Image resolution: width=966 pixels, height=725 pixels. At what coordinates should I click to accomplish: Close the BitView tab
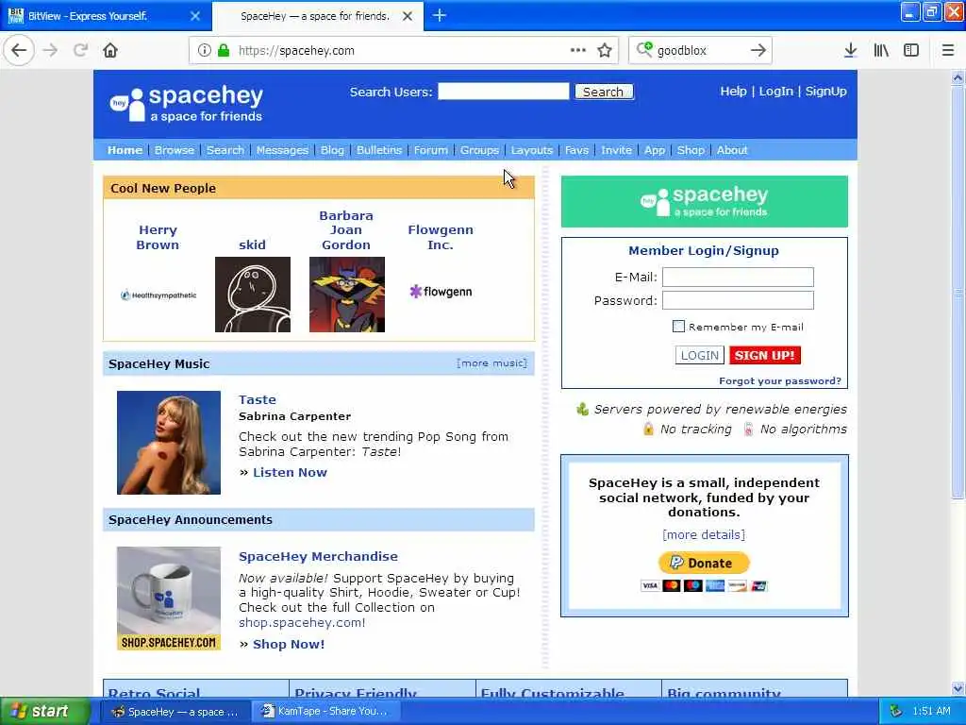pyautogui.click(x=195, y=16)
